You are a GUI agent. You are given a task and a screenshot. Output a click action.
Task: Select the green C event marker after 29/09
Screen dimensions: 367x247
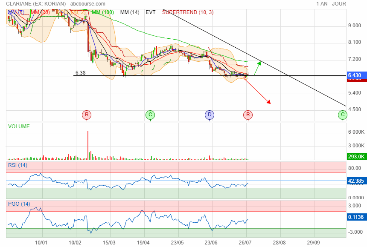pyautogui.click(x=343, y=115)
